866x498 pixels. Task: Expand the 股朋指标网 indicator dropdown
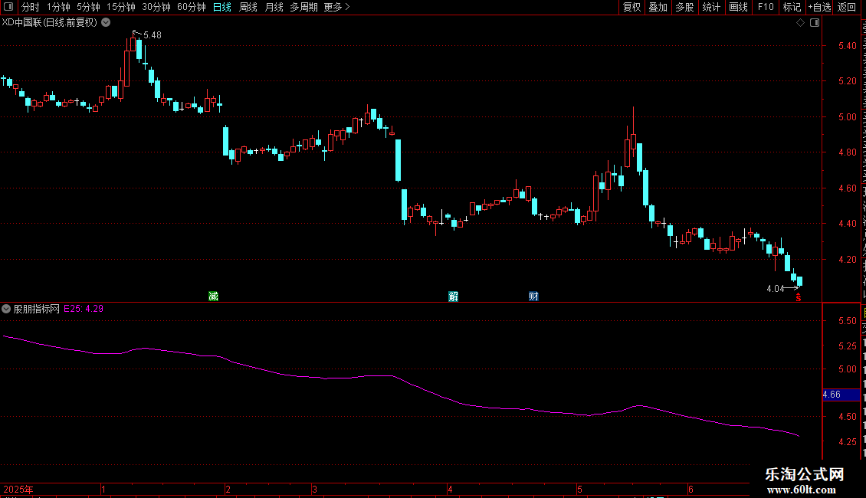tap(6, 310)
